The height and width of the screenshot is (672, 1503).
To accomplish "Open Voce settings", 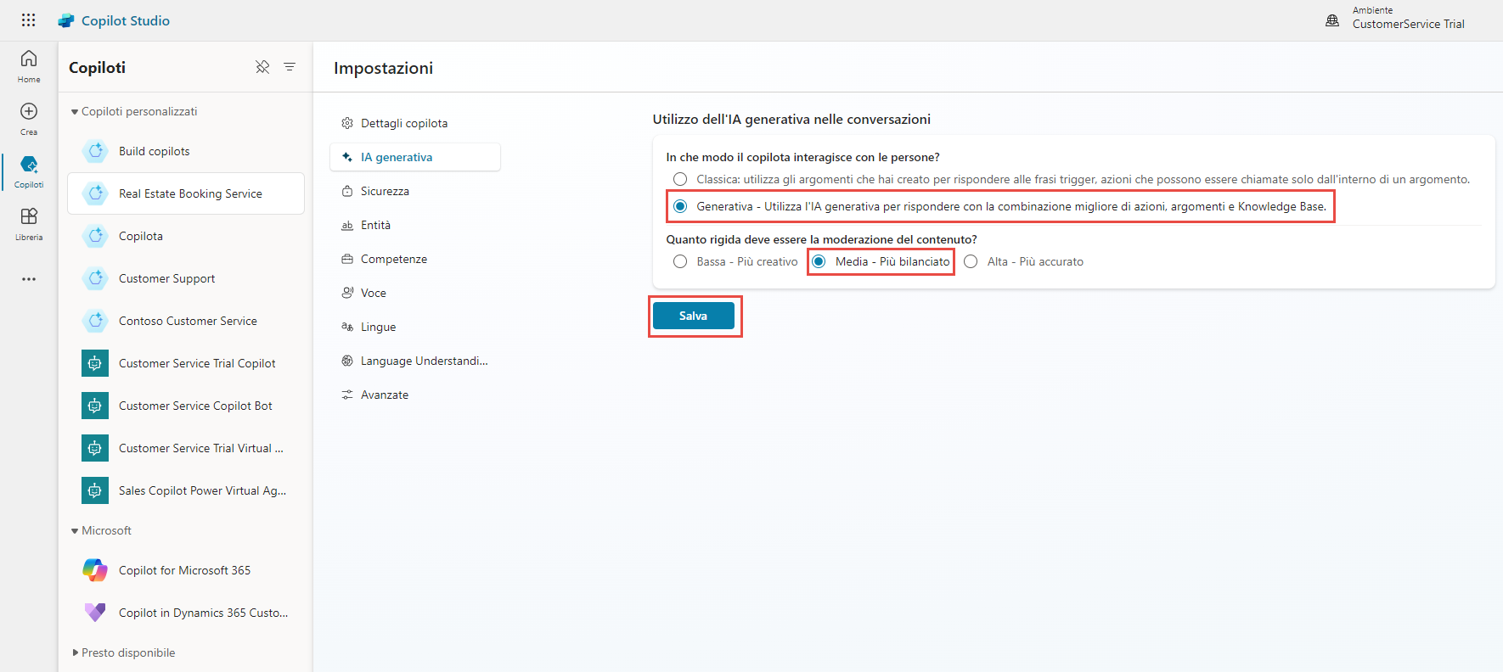I will coord(415,293).
